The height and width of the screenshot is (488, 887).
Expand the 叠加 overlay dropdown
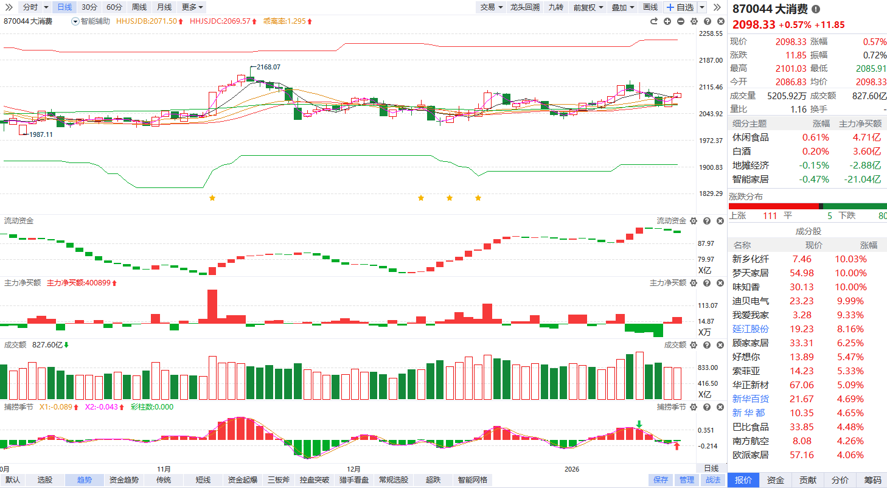click(622, 7)
